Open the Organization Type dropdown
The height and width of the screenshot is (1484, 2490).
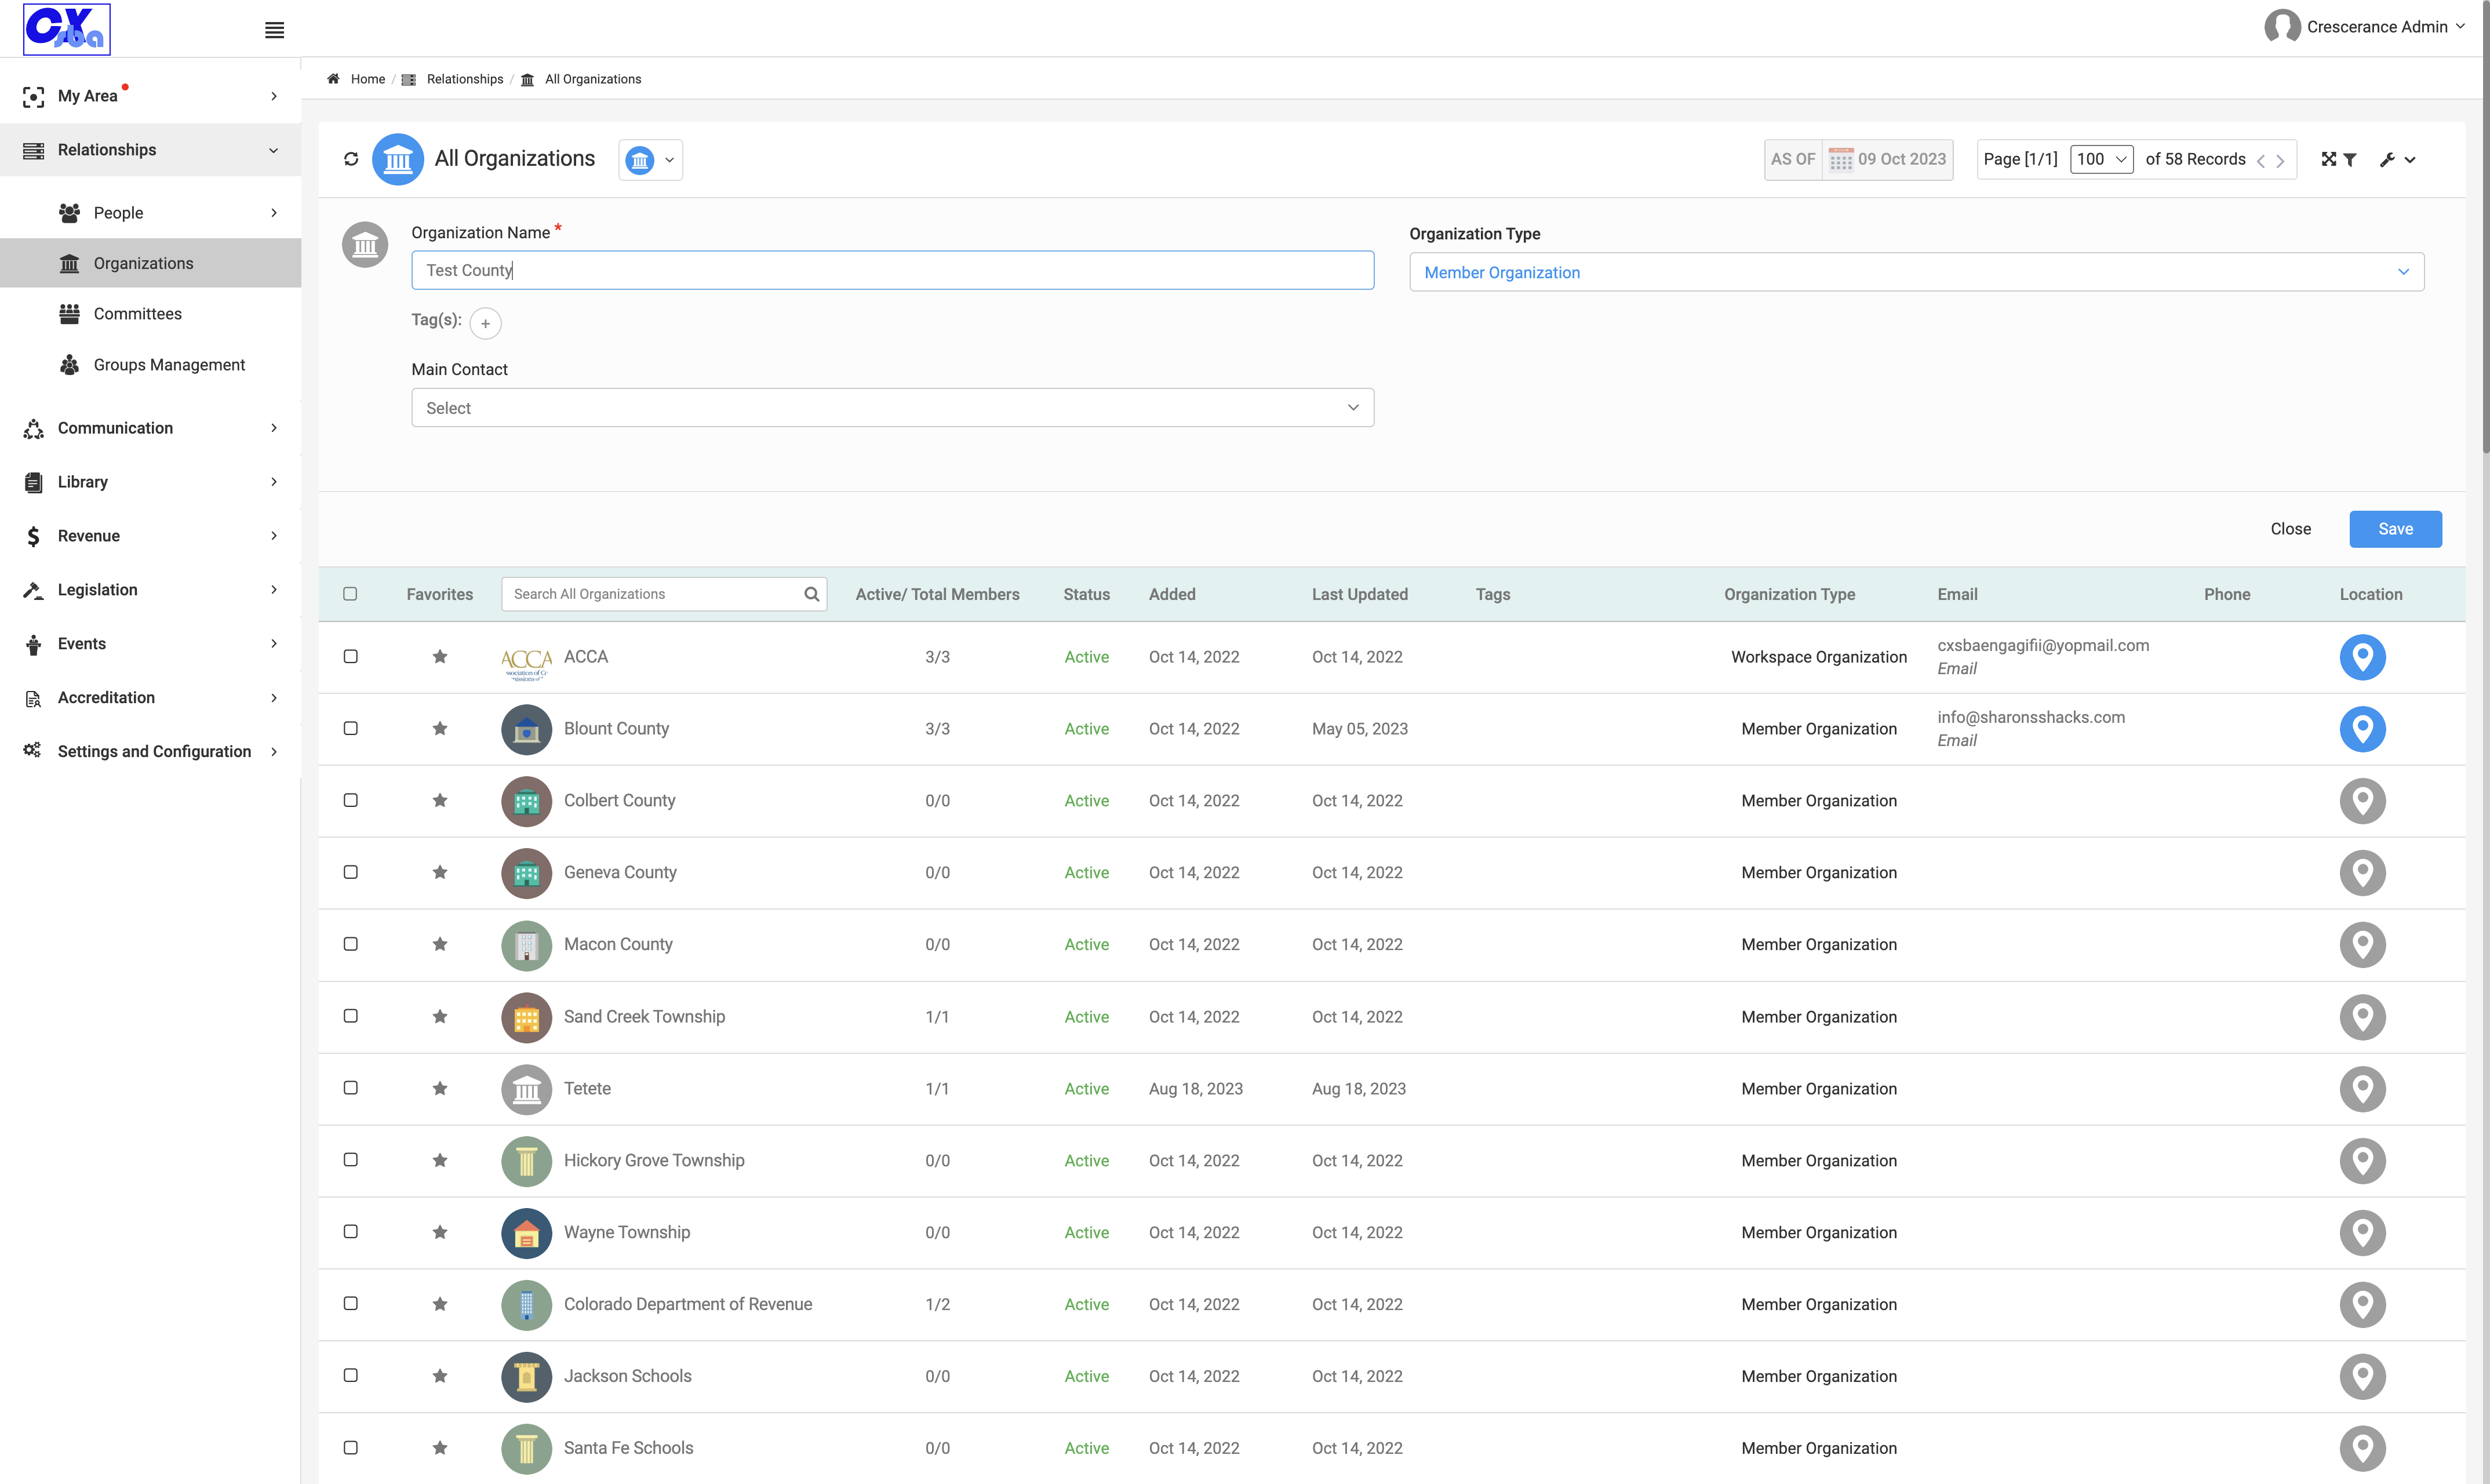(x=1916, y=272)
